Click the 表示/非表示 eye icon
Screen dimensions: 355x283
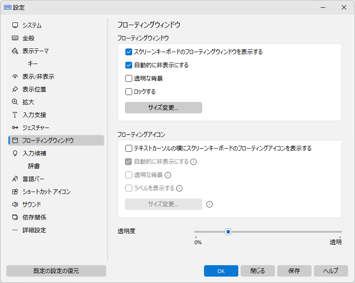coord(15,76)
